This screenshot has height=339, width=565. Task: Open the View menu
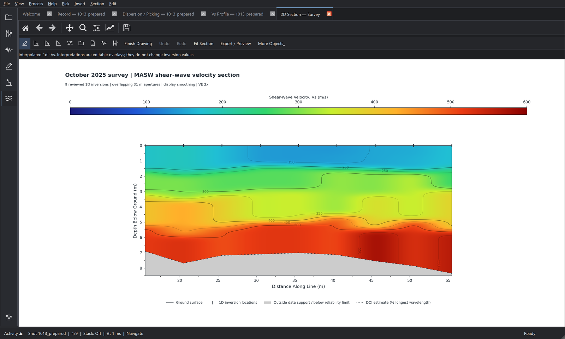coord(19,4)
